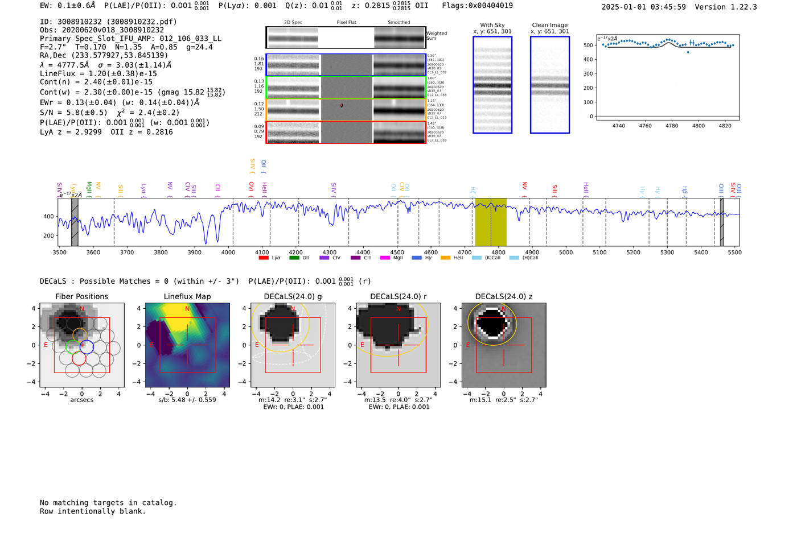Click the No matching targets in catalog text
The image size is (797, 542).
(x=108, y=503)
